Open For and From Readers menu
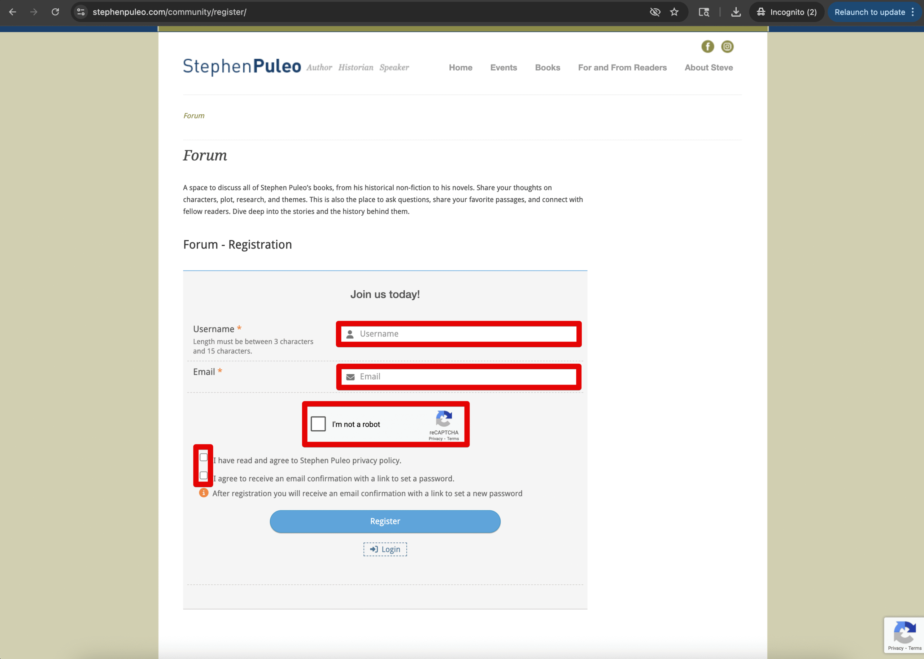The image size is (924, 659). (622, 68)
